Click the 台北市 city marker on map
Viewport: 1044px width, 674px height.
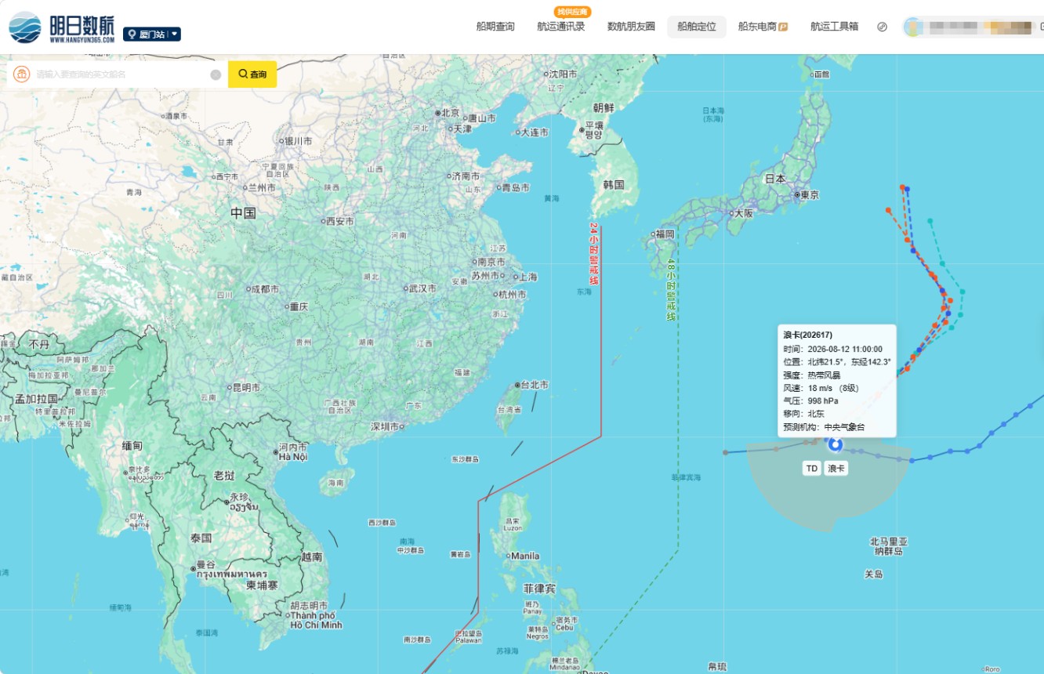click(x=518, y=385)
